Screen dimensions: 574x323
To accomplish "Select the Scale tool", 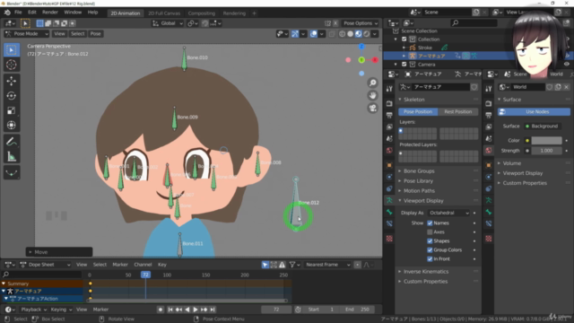I will 12,110.
